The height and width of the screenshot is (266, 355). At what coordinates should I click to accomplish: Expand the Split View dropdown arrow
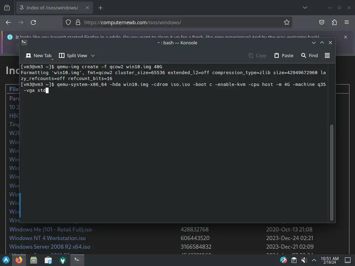(x=93, y=55)
